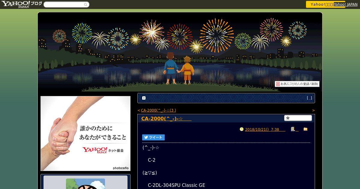Click the Twitter tweet button

tap(153, 137)
